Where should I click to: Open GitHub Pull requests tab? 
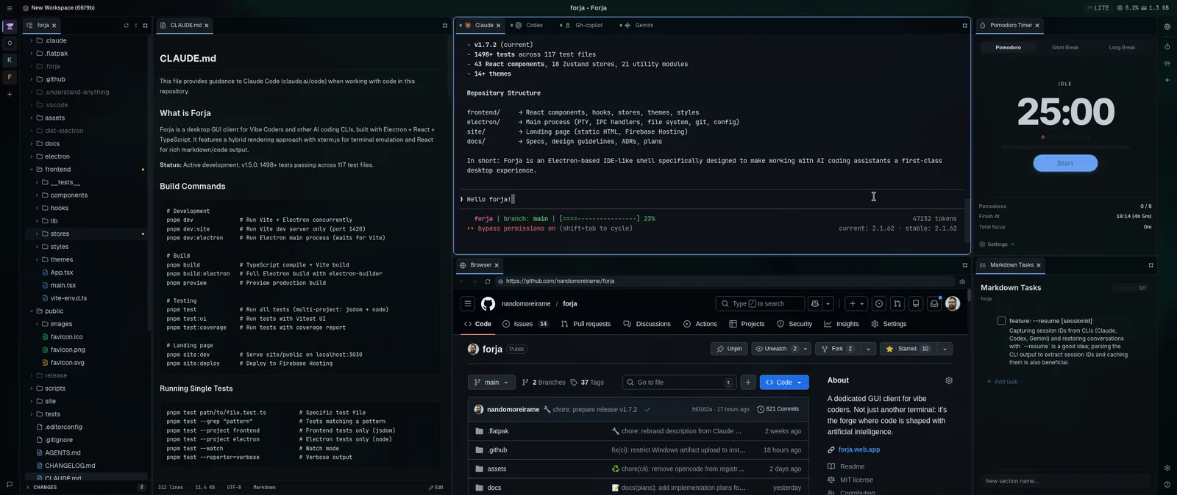click(586, 324)
